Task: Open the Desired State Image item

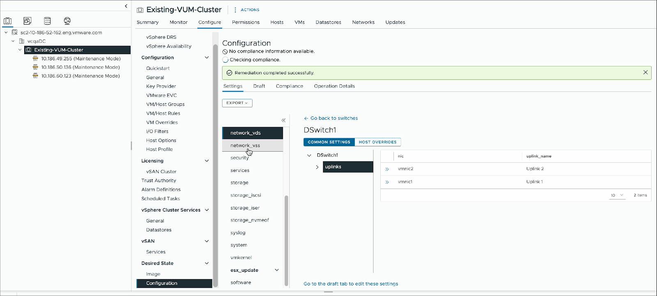Action: pyautogui.click(x=153, y=274)
